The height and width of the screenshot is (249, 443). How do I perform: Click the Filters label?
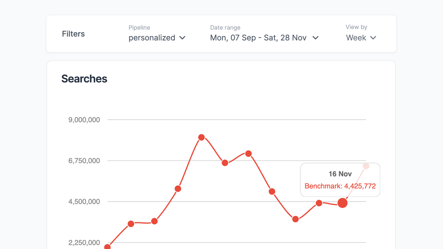[73, 34]
